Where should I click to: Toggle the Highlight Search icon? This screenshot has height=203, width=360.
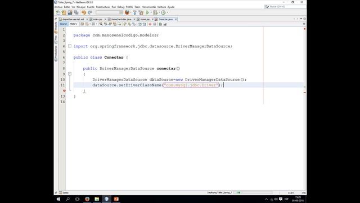click(115, 24)
